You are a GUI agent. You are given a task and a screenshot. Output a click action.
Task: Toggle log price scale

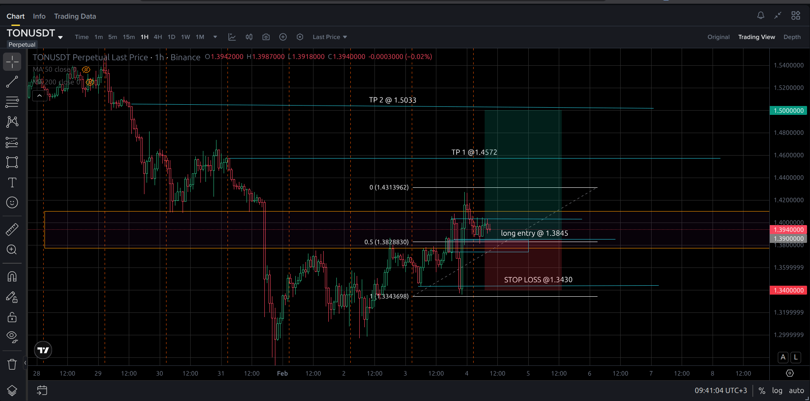[777, 390]
